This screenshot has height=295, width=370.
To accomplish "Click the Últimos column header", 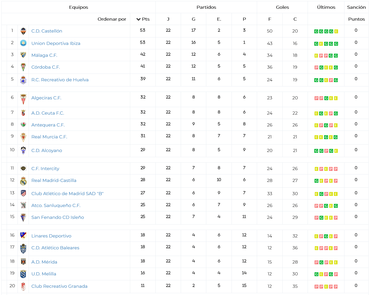I will [326, 7].
